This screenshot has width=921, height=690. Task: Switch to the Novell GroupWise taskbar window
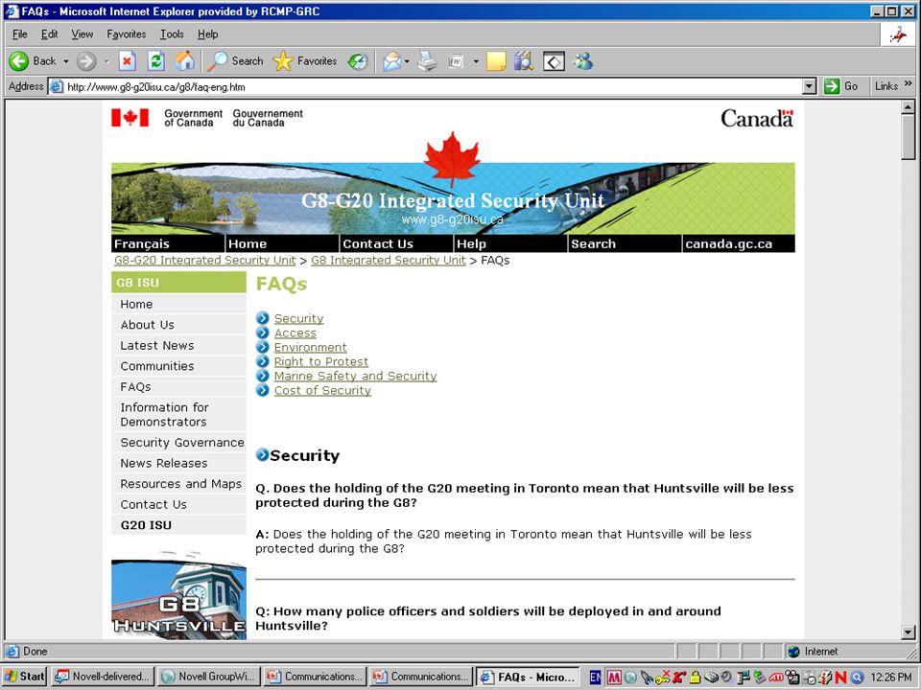tap(209, 677)
